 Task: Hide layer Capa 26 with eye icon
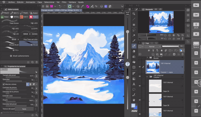pyautogui.click(x=140, y=86)
